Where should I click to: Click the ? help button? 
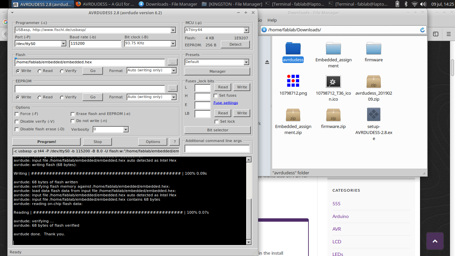click(175, 142)
